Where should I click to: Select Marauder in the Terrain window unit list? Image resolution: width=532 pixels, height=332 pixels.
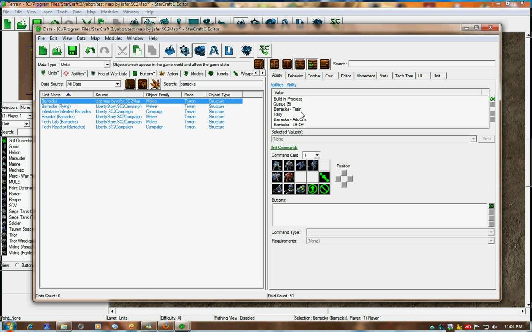click(x=17, y=158)
